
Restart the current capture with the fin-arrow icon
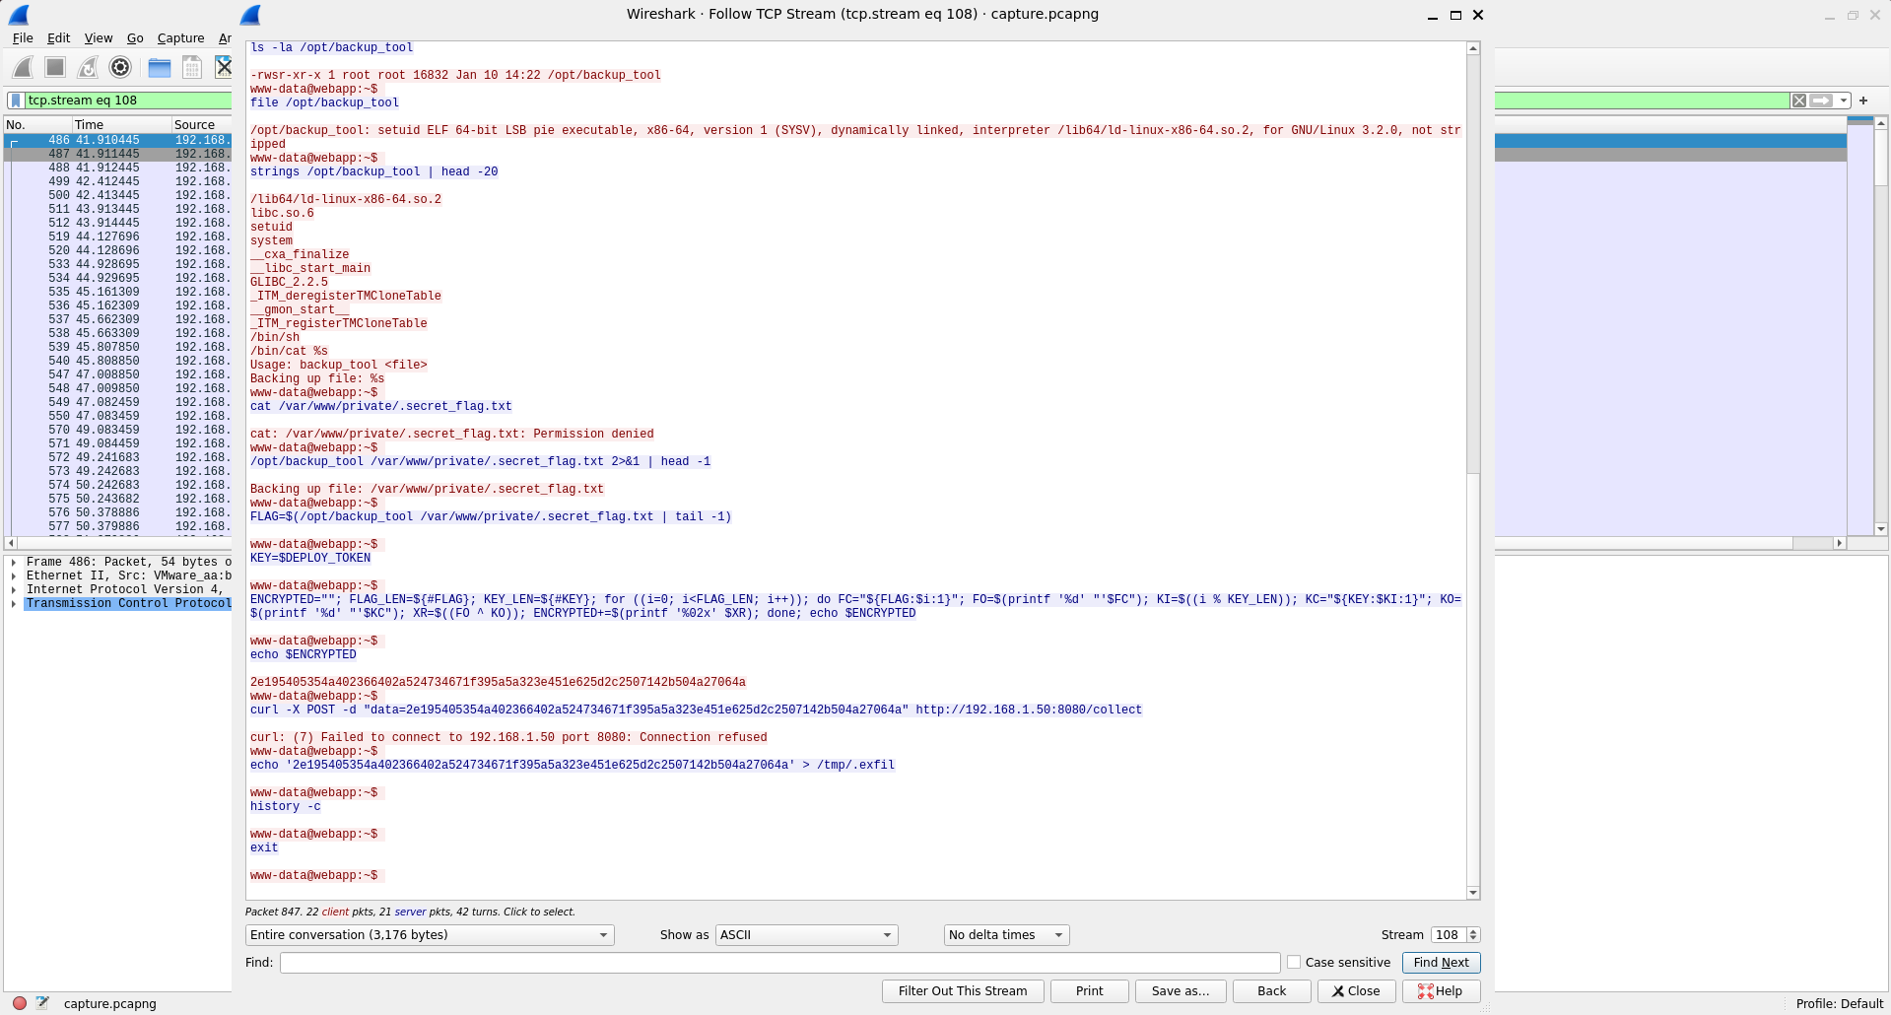coord(88,67)
